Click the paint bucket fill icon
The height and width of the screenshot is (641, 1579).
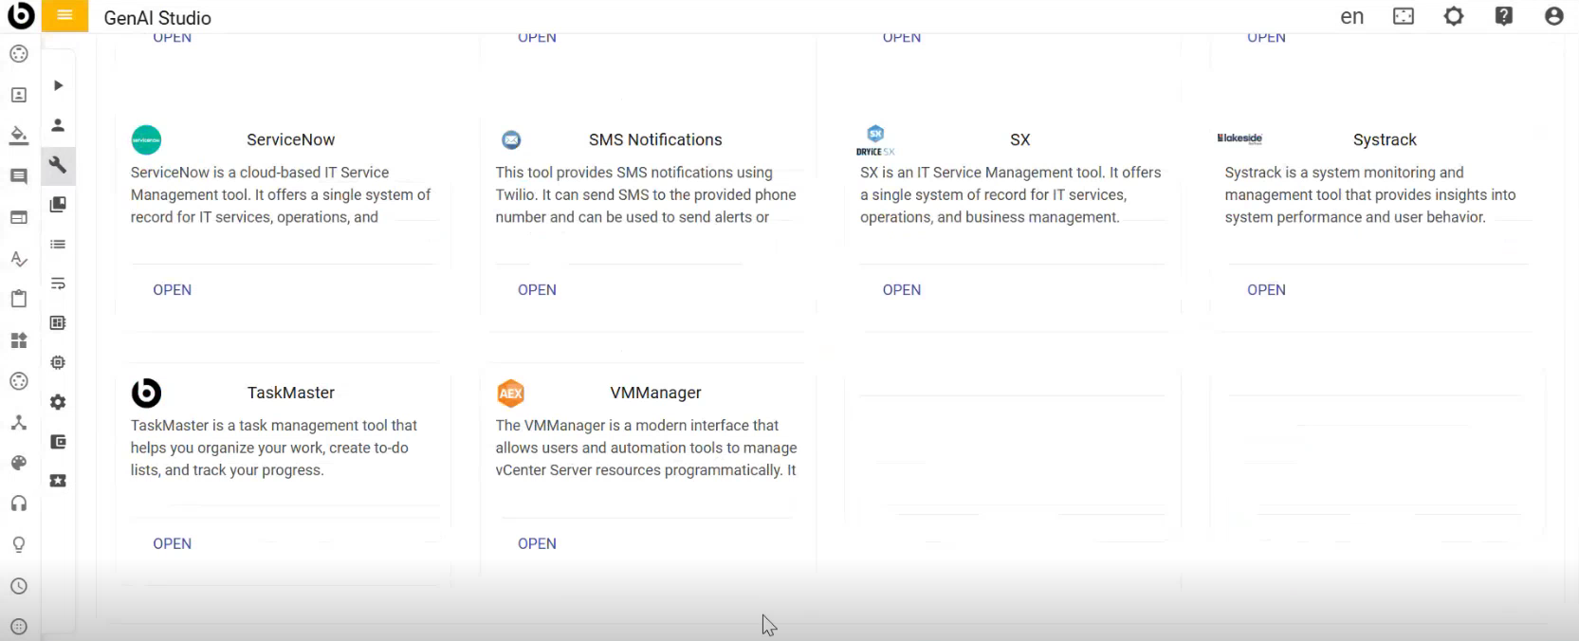(18, 135)
